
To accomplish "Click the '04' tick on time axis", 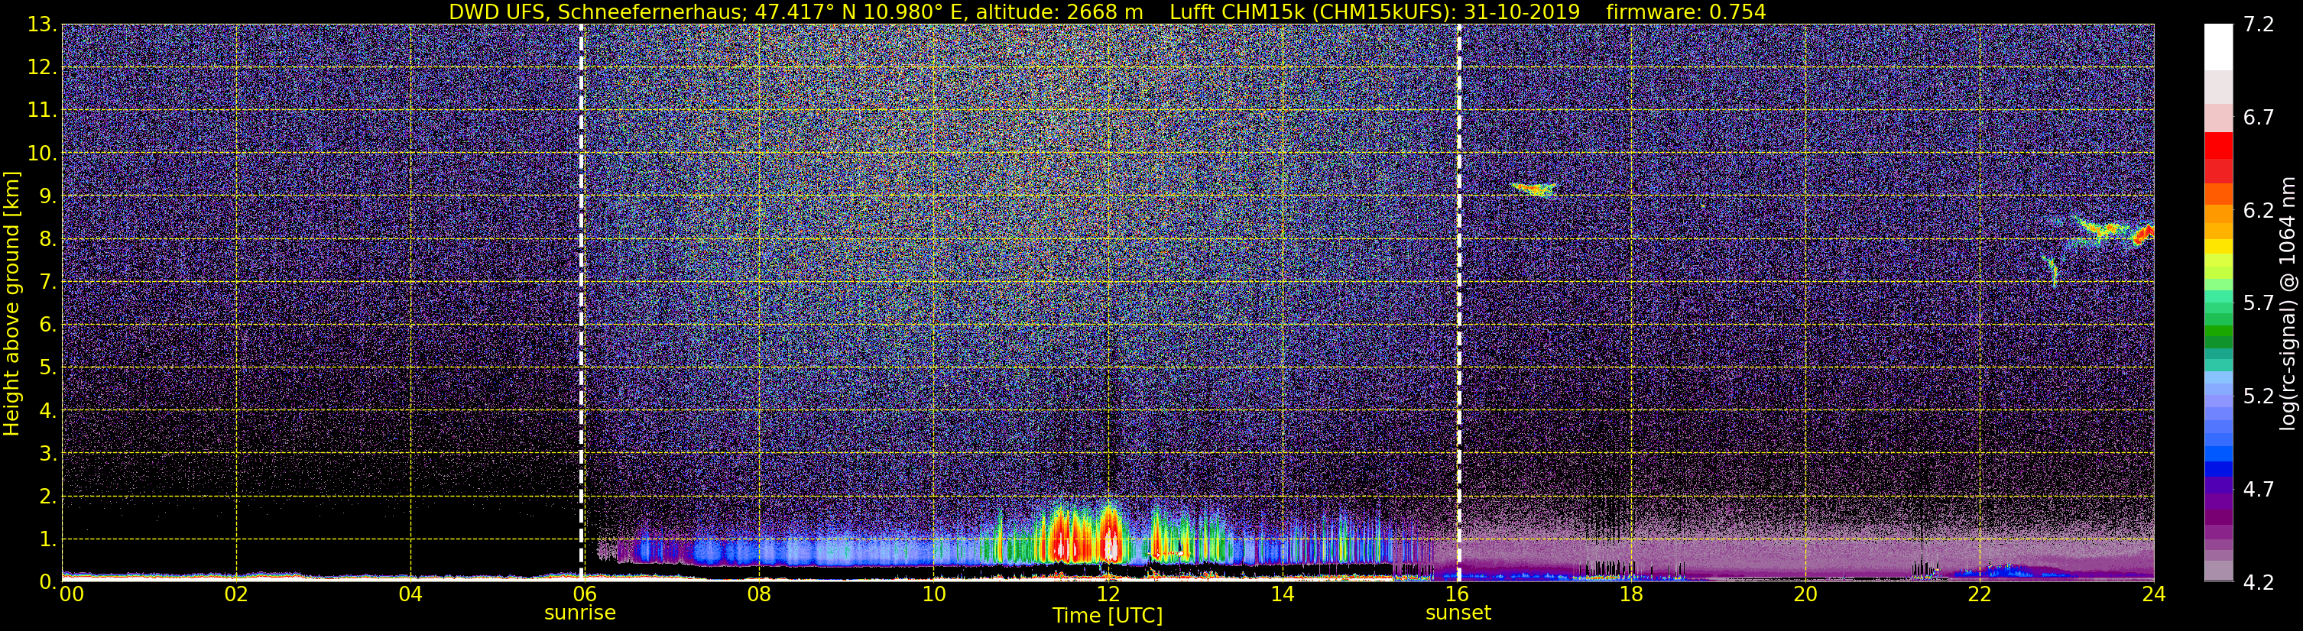I will [410, 594].
